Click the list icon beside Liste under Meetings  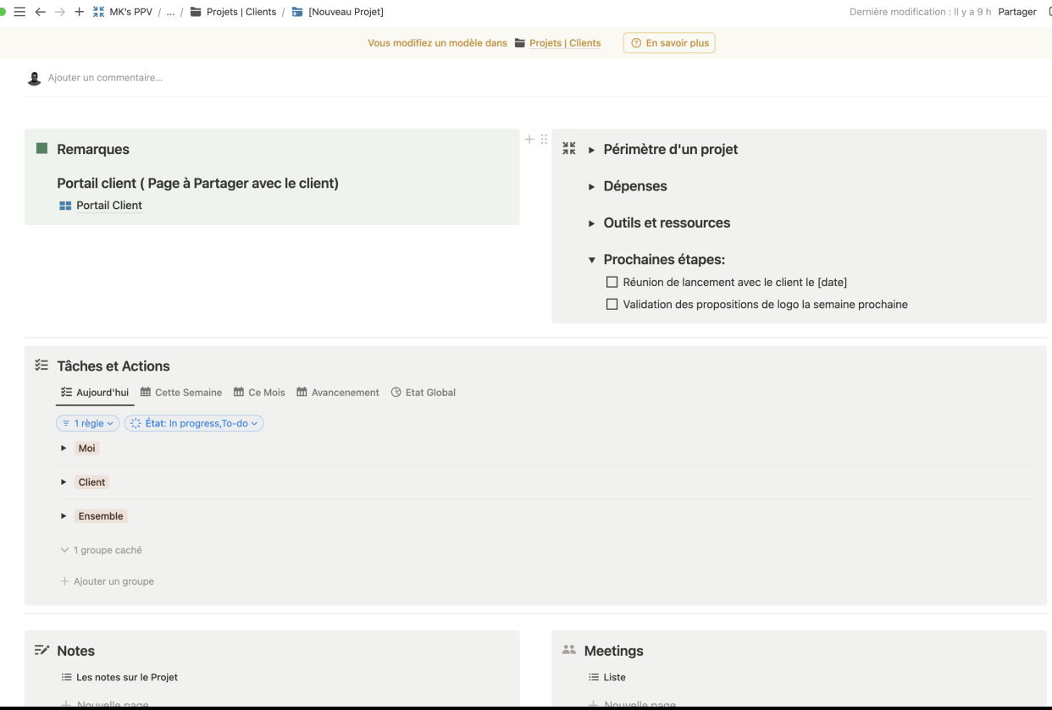coord(591,677)
